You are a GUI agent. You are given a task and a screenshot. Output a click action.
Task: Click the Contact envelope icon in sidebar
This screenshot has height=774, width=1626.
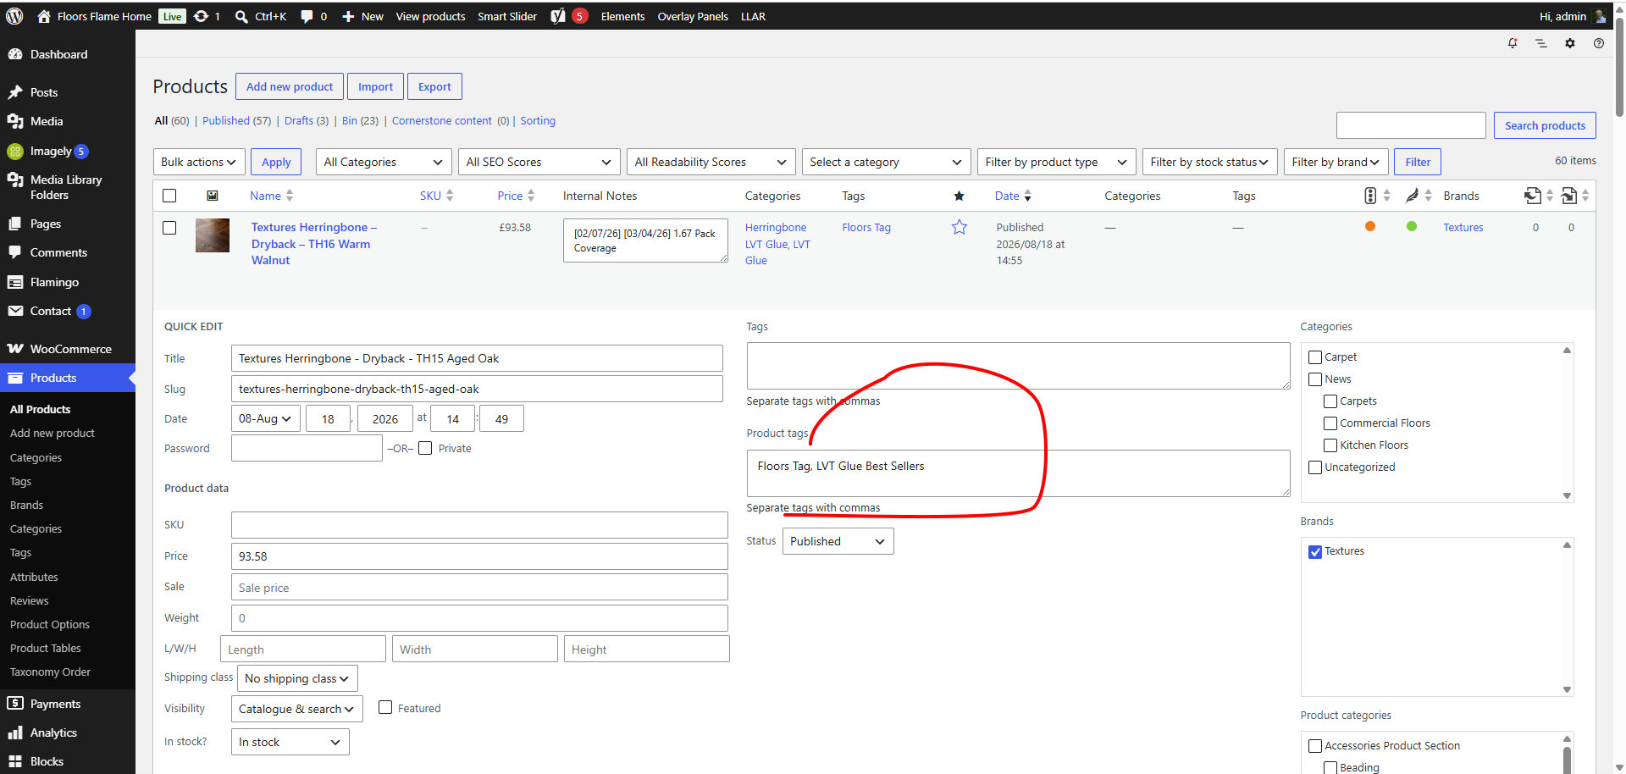[15, 311]
